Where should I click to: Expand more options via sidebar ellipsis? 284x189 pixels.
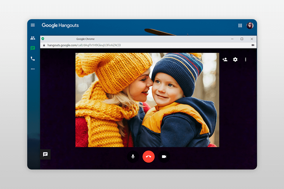coord(33,69)
